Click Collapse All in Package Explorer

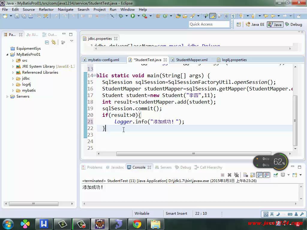point(47,42)
